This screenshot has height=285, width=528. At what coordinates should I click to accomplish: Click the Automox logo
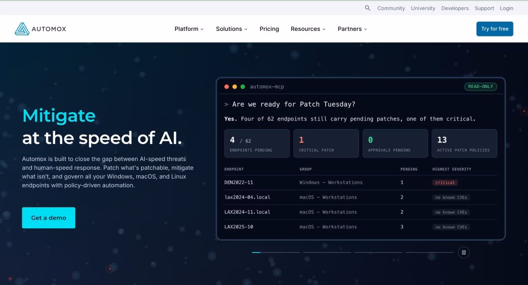[40, 29]
